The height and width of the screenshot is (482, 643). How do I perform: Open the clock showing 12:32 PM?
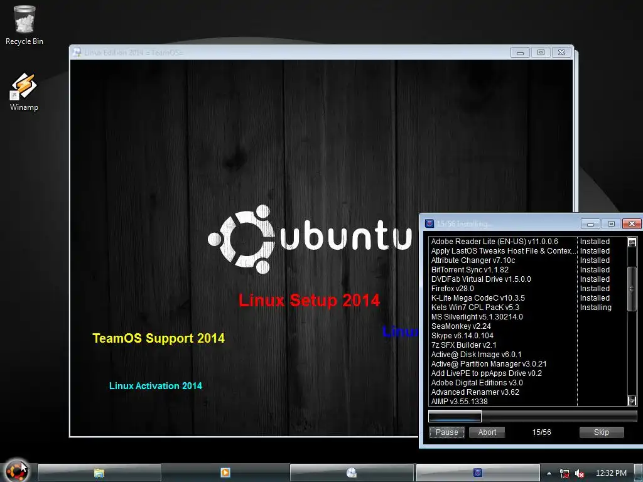(x=611, y=473)
